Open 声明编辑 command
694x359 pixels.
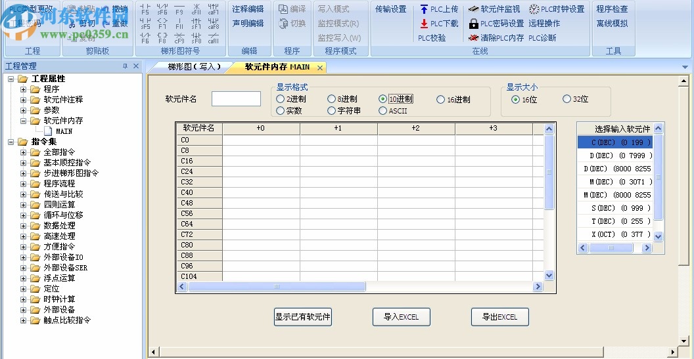tap(248, 24)
